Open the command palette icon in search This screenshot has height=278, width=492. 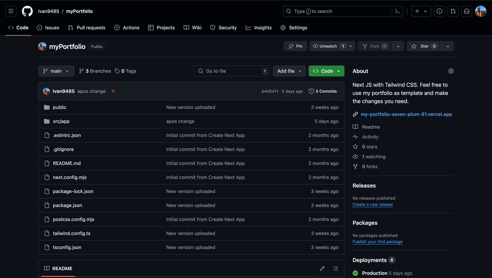397,11
